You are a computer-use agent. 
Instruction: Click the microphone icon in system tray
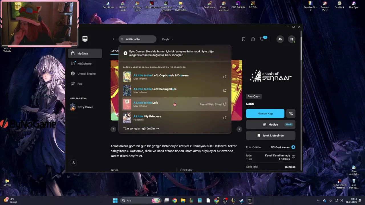(x=330, y=200)
